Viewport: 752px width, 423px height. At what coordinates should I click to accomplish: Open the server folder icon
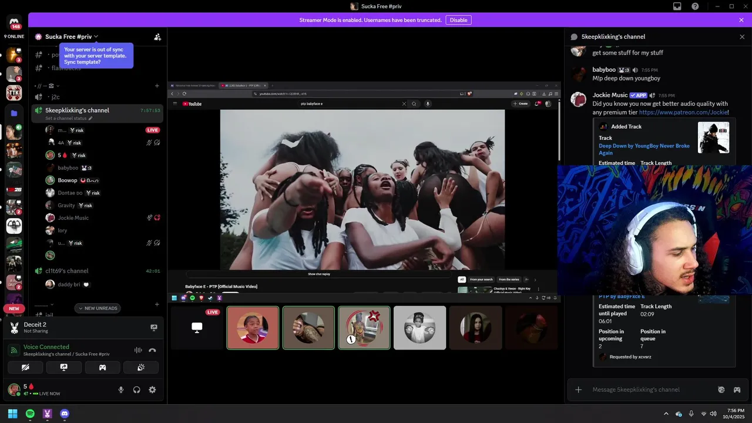point(14,113)
